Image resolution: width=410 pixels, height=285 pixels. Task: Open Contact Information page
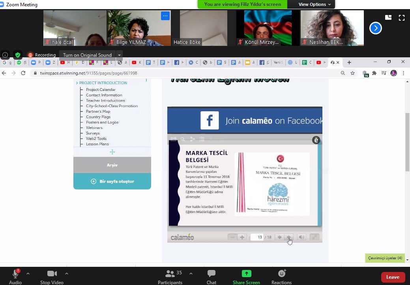tap(104, 95)
